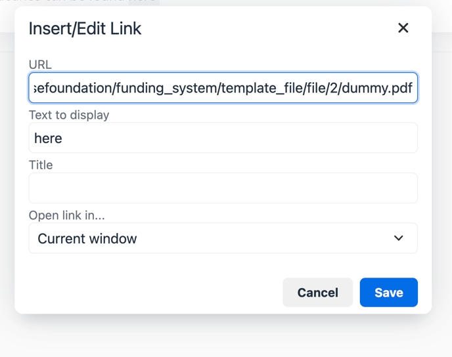The width and height of the screenshot is (452, 357).
Task: Click the empty Title input field
Action: click(x=223, y=188)
